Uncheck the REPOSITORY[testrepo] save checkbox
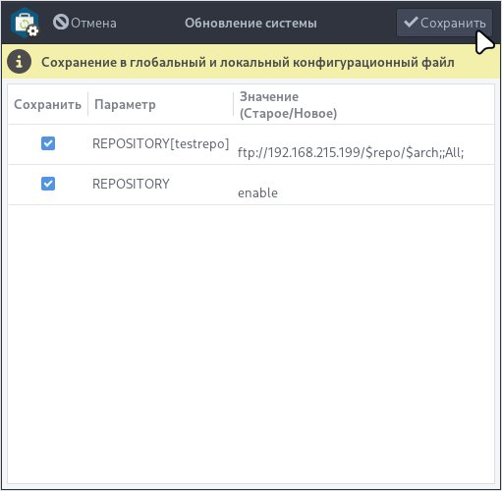Image resolution: width=502 pixels, height=491 pixels. point(48,143)
